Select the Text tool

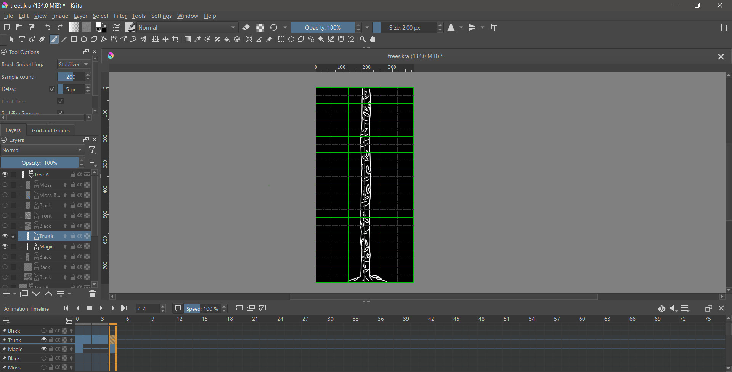click(22, 40)
